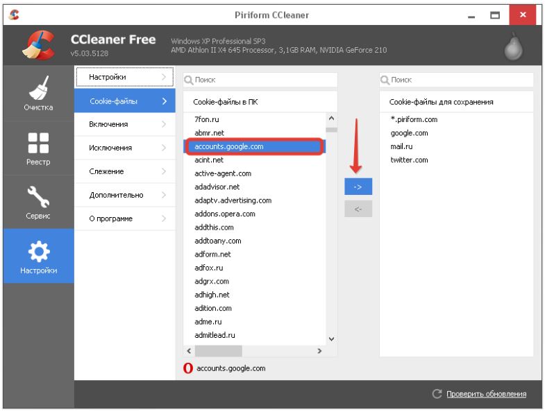Select mail.ru in the keep list
The width and height of the screenshot is (545, 412).
point(456,146)
